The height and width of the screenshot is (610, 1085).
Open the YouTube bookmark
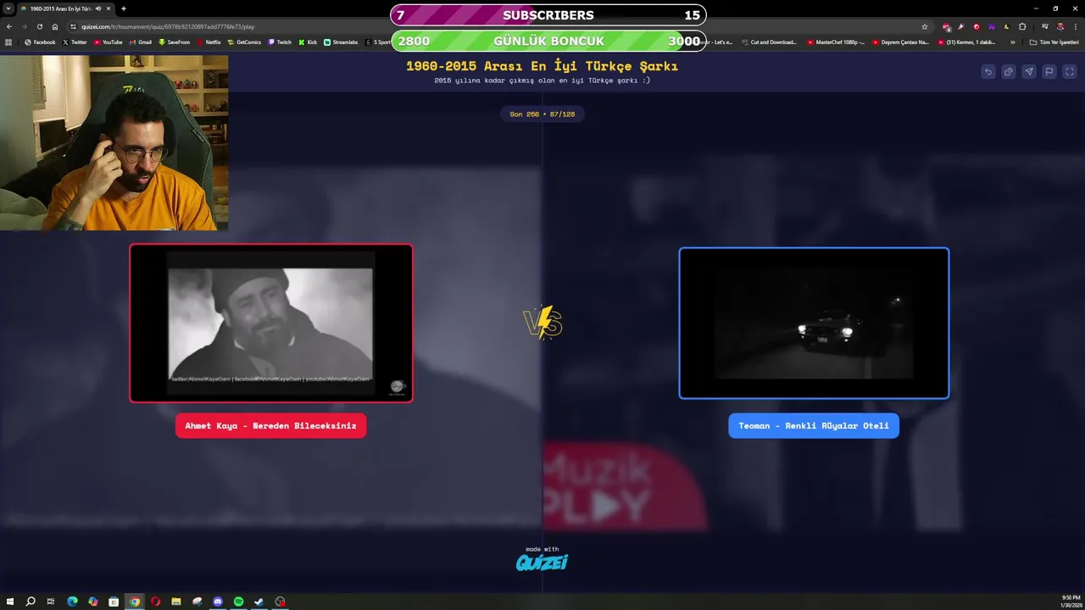click(x=108, y=42)
